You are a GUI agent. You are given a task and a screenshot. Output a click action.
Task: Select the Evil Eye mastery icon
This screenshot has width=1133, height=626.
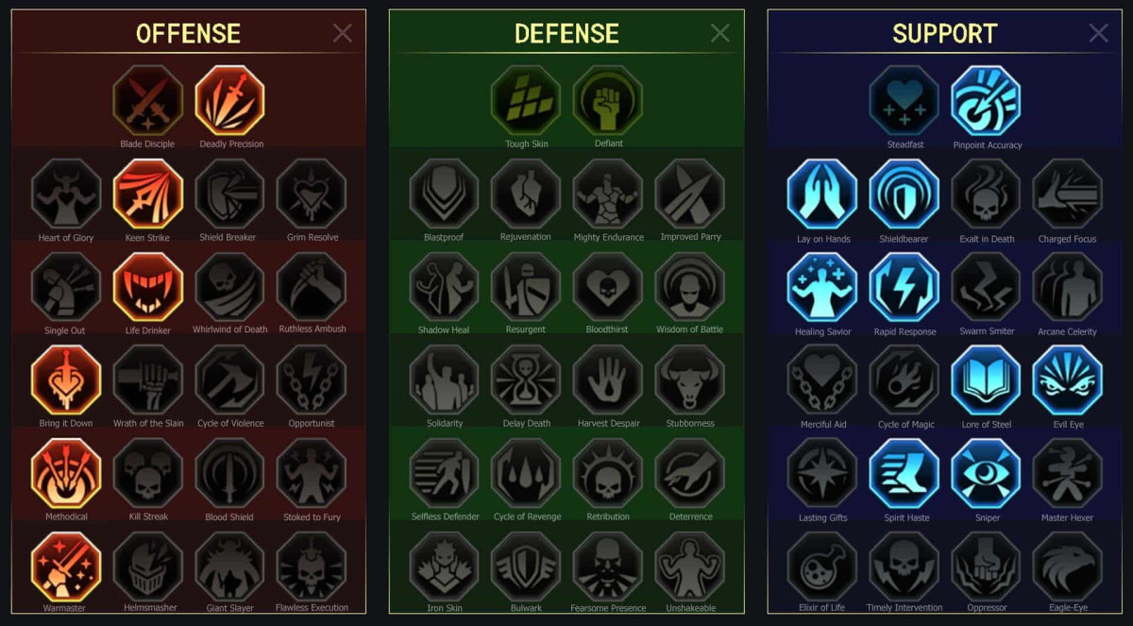1068,380
